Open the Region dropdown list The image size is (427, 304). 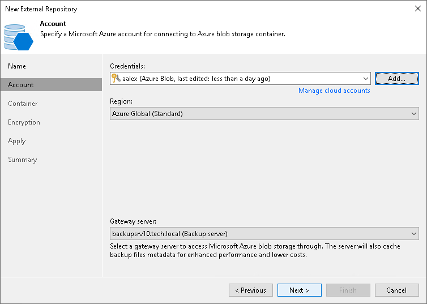coord(414,114)
